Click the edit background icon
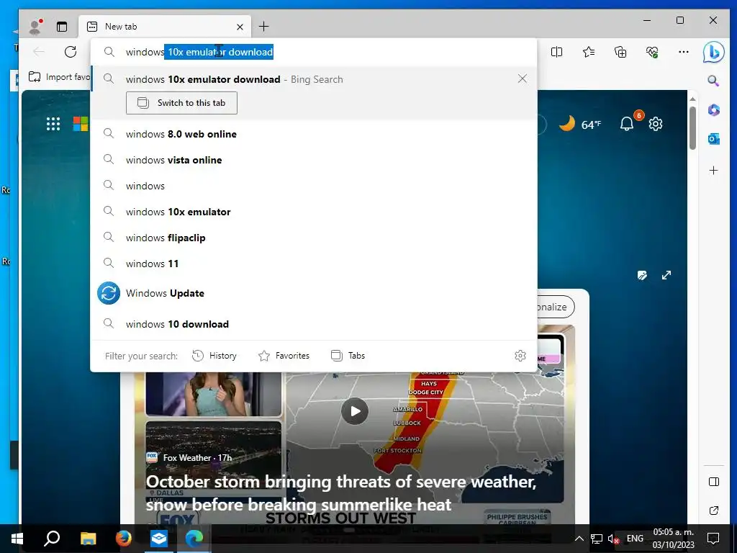The width and height of the screenshot is (737, 553). (x=642, y=275)
